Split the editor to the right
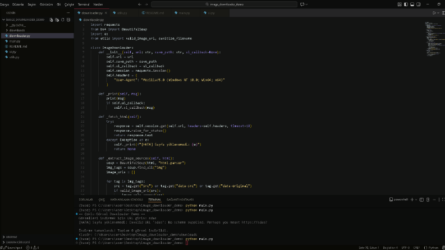The width and height of the screenshot is (445, 250). (x=443, y=13)
